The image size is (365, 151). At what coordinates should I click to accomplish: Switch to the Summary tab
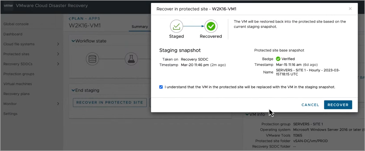point(140,27)
